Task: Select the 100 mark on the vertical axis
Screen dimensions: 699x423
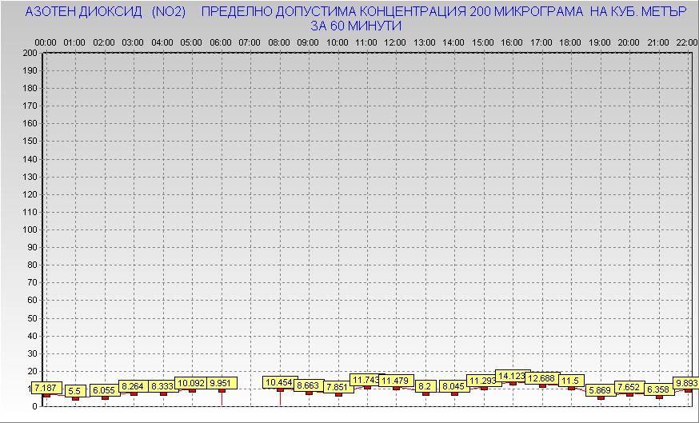Action: point(30,229)
